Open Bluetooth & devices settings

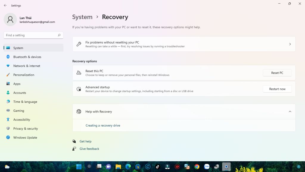coord(33,57)
